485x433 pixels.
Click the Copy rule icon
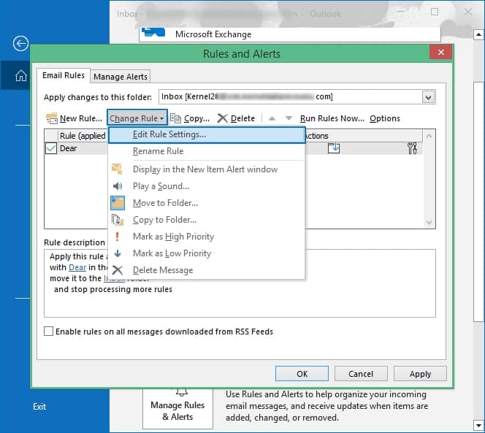point(175,118)
